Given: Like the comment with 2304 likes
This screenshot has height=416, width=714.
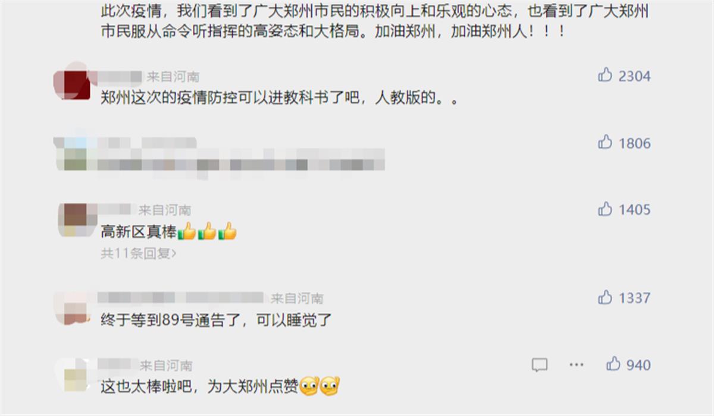Looking at the screenshot, I should (605, 75).
